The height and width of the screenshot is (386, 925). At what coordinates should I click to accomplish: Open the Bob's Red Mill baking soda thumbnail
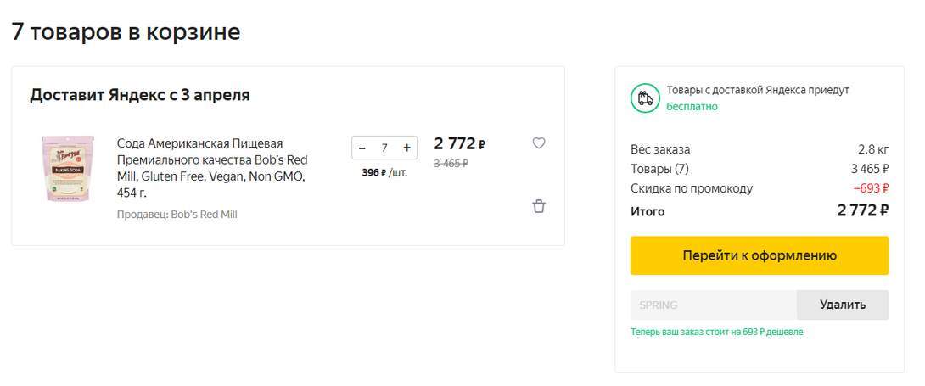coord(62,168)
